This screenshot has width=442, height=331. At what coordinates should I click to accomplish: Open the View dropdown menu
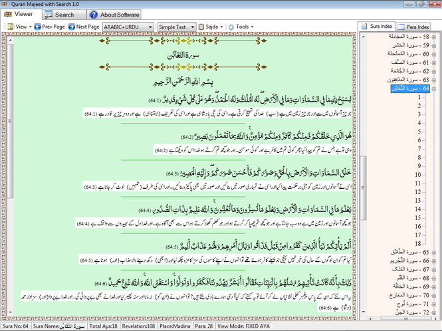click(x=20, y=27)
